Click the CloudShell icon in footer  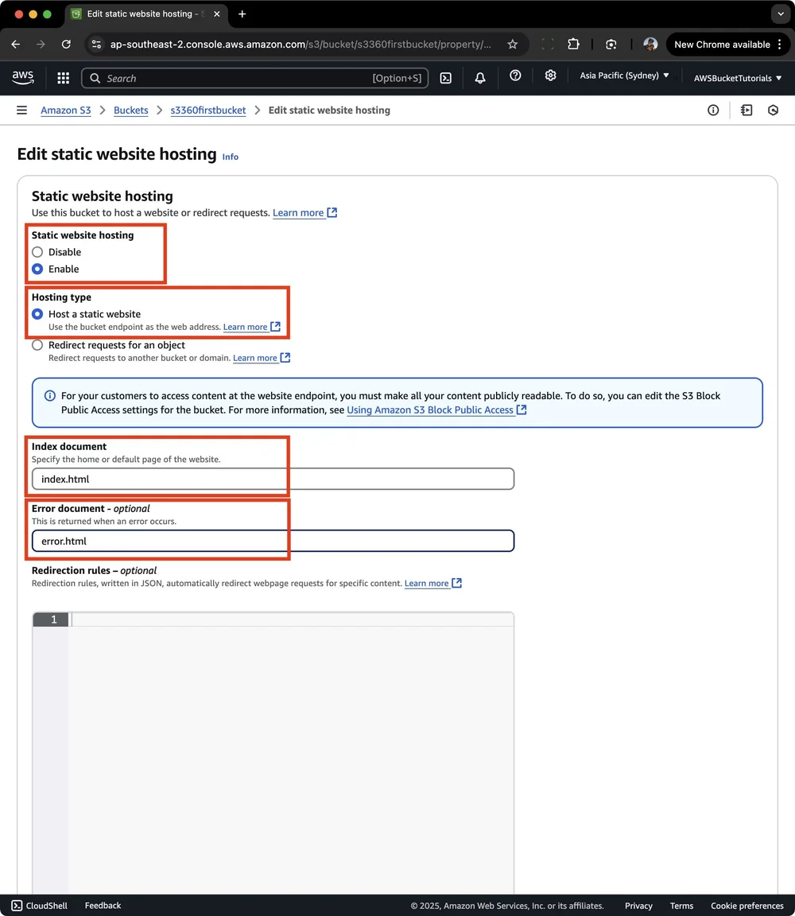(x=17, y=906)
